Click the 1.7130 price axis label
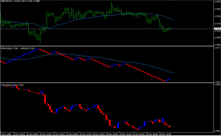 (218, 31)
